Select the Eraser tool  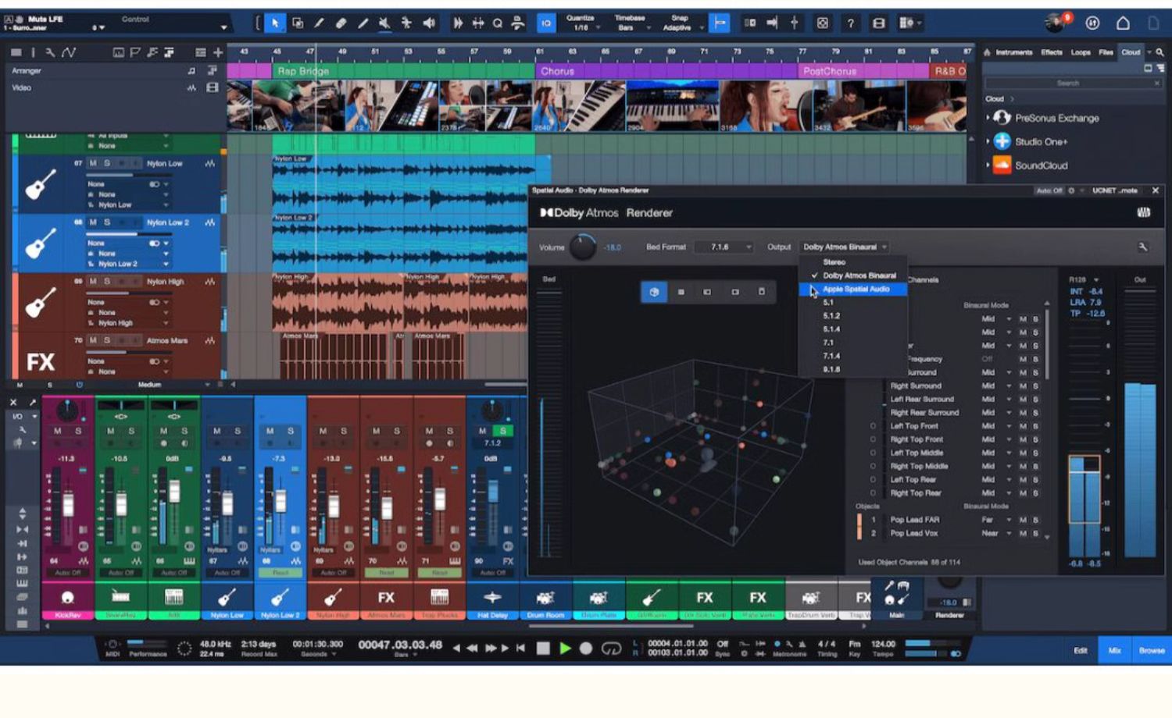pos(341,23)
